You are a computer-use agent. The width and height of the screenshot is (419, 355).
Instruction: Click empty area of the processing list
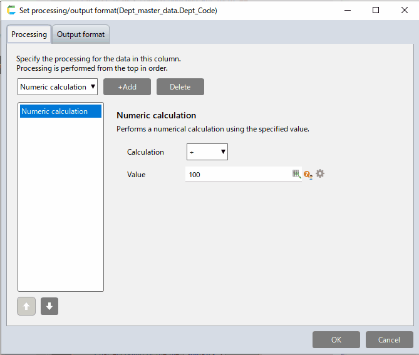[60, 207]
